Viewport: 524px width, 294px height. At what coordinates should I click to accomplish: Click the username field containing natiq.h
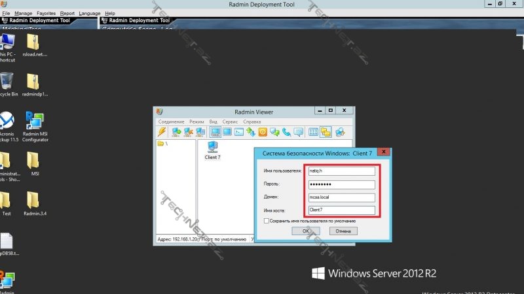[341, 171]
